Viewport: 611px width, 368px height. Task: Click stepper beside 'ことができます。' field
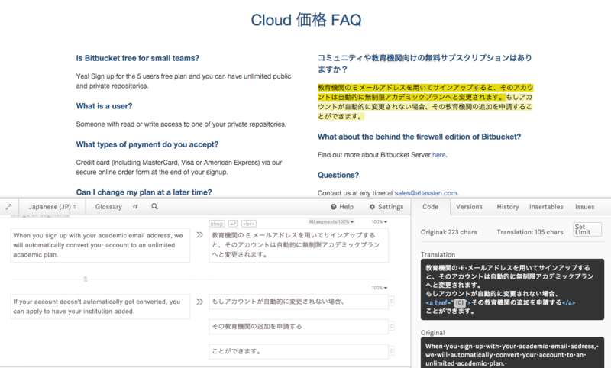pos(392,351)
